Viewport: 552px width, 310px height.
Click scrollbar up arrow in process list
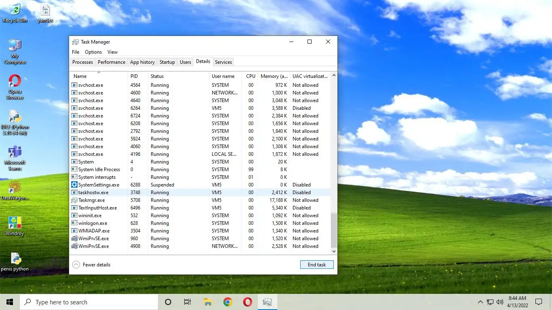[334, 75]
